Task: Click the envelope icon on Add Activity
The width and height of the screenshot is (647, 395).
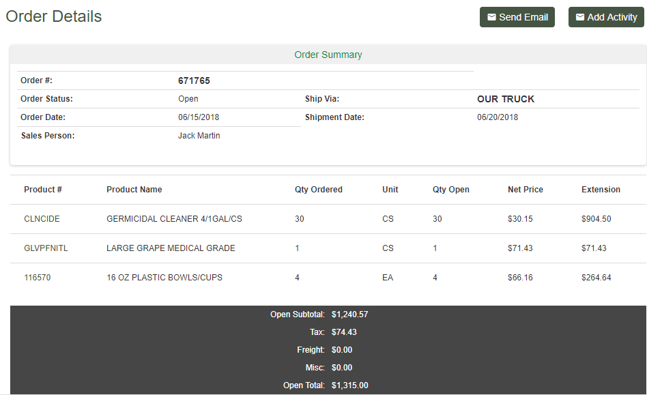Action: pyautogui.click(x=580, y=17)
